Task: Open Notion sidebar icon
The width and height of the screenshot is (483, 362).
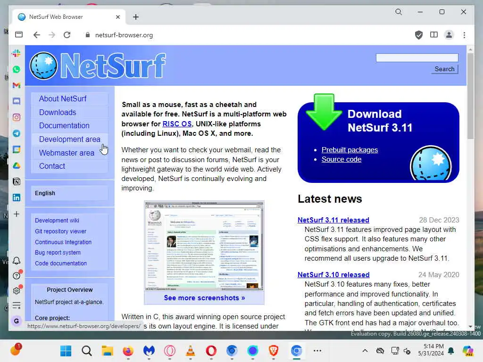Action: [17, 181]
